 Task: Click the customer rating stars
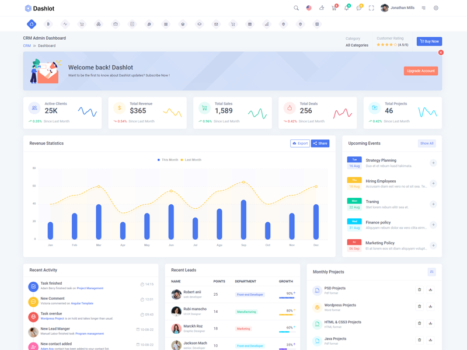point(386,45)
